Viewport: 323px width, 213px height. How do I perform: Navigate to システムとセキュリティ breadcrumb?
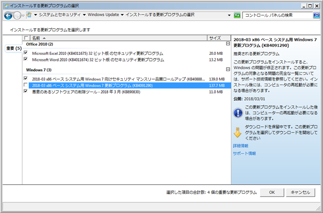(60, 15)
